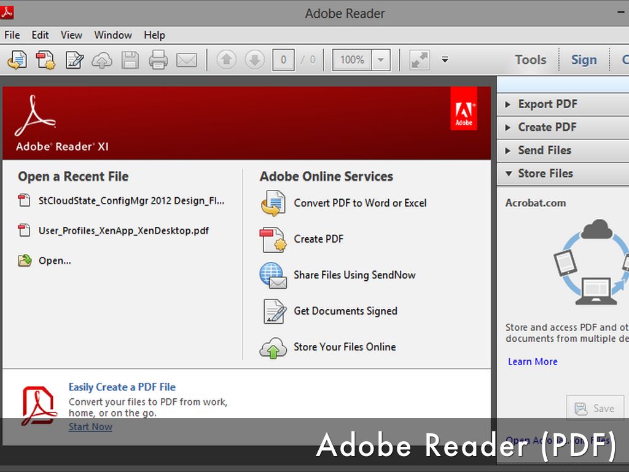Screen dimensions: 629x472
Task: Click the page number input field
Action: click(283, 60)
